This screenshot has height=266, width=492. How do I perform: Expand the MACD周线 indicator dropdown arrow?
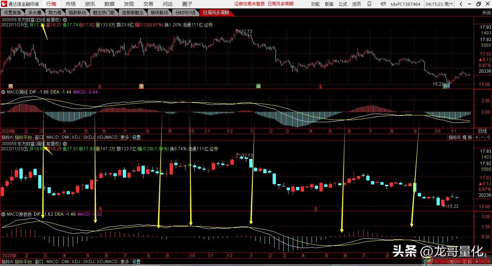(3, 92)
